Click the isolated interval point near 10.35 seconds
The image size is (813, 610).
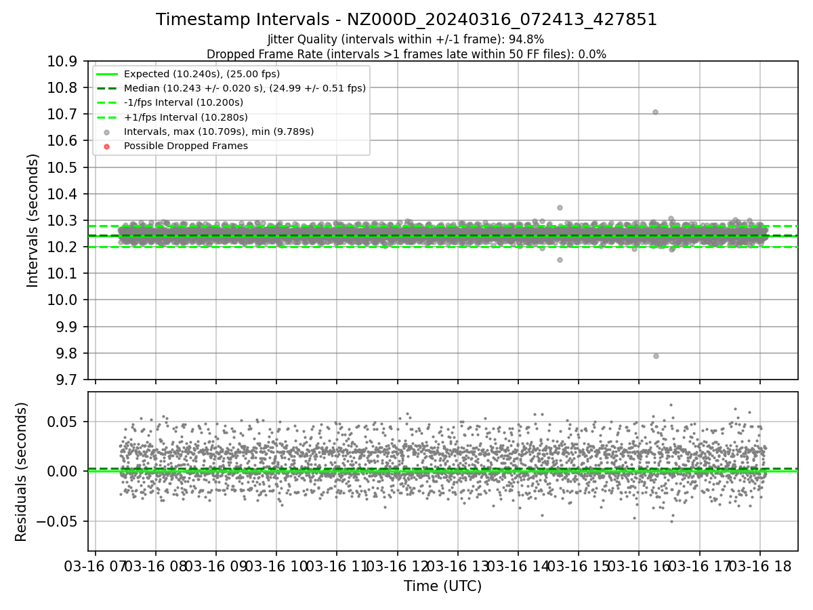[560, 207]
